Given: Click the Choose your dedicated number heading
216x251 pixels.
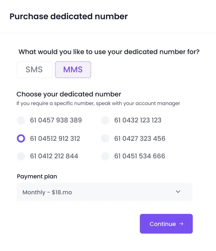Looking at the screenshot, I should pos(69,94).
